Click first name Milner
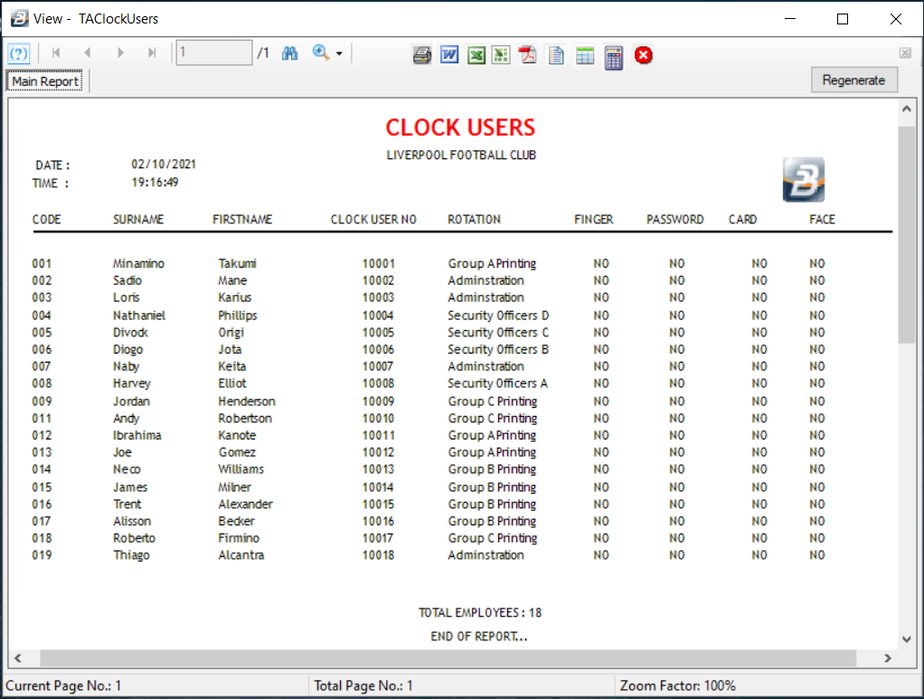The height and width of the screenshot is (699, 924). tap(234, 487)
